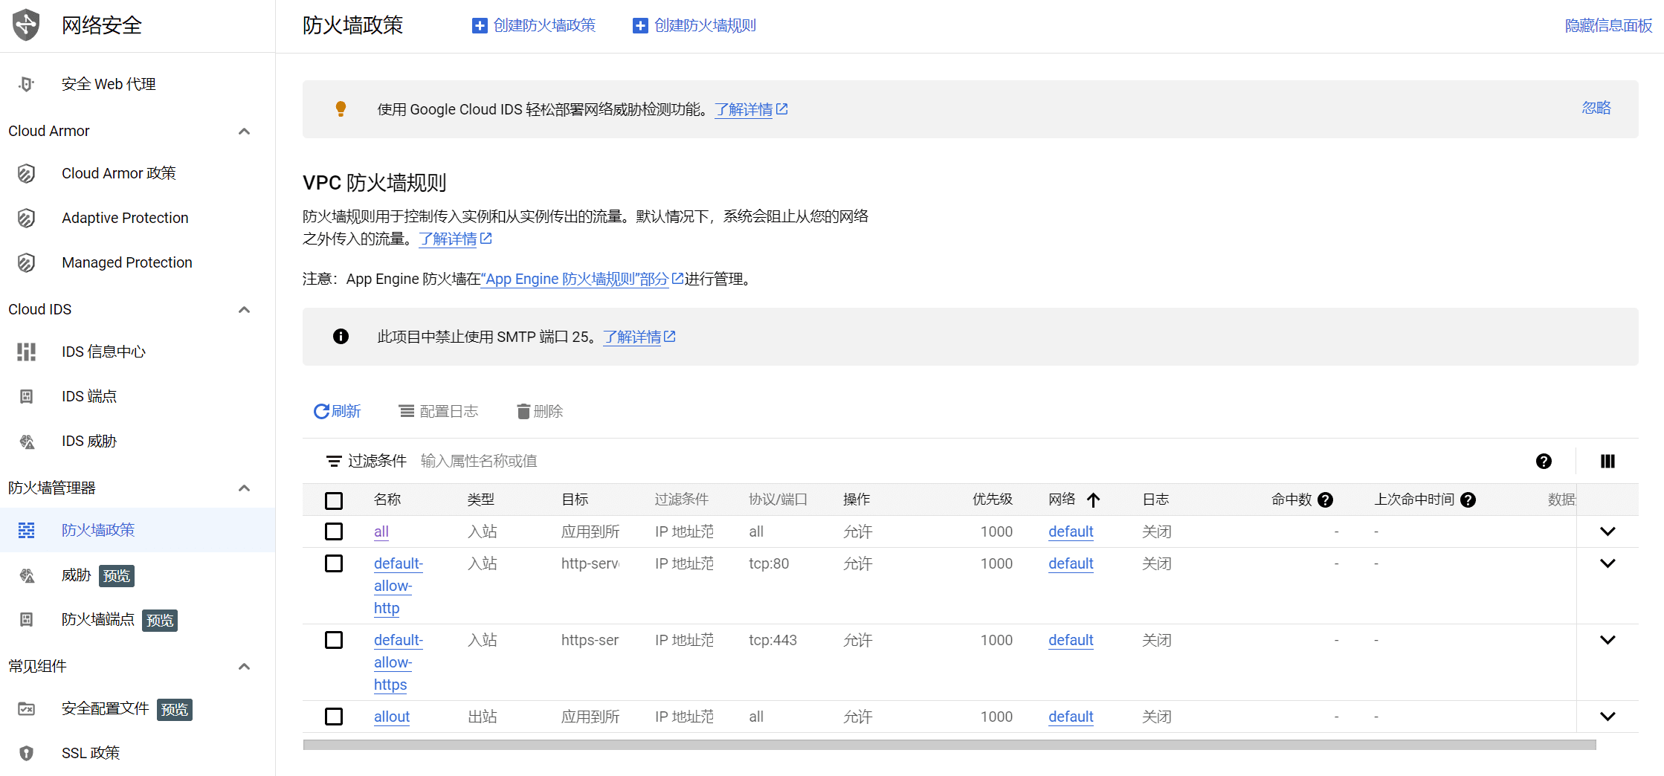Image resolution: width=1664 pixels, height=776 pixels.
Task: Open SSL 政策 in the sidebar
Action: click(90, 753)
